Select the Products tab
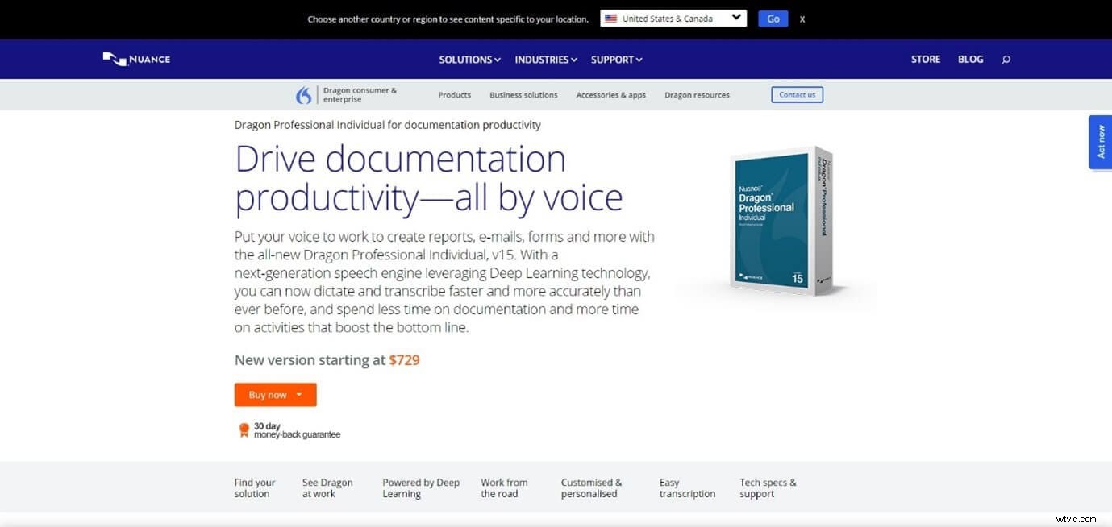 [x=454, y=94]
